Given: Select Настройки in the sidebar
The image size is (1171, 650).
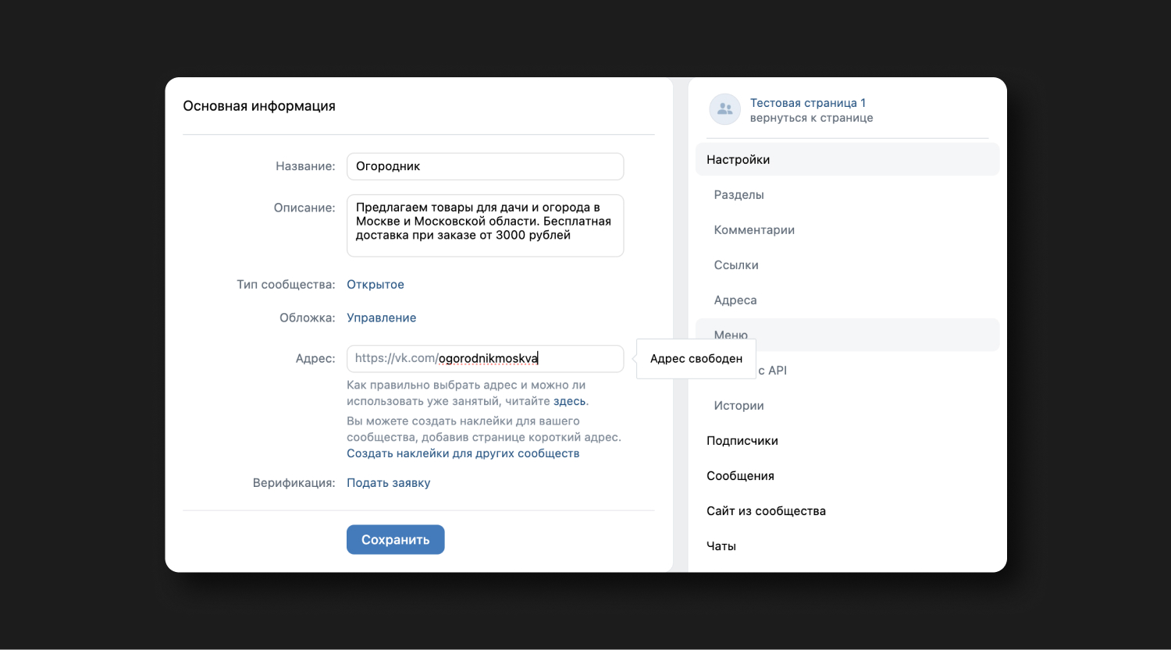Looking at the screenshot, I should click(x=847, y=159).
